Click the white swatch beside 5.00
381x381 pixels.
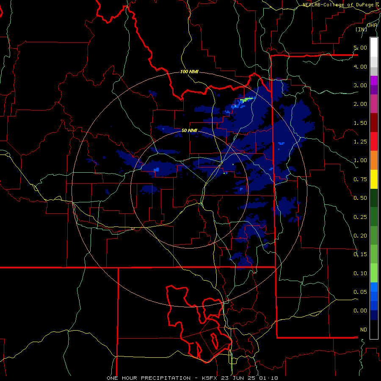pos(374,47)
